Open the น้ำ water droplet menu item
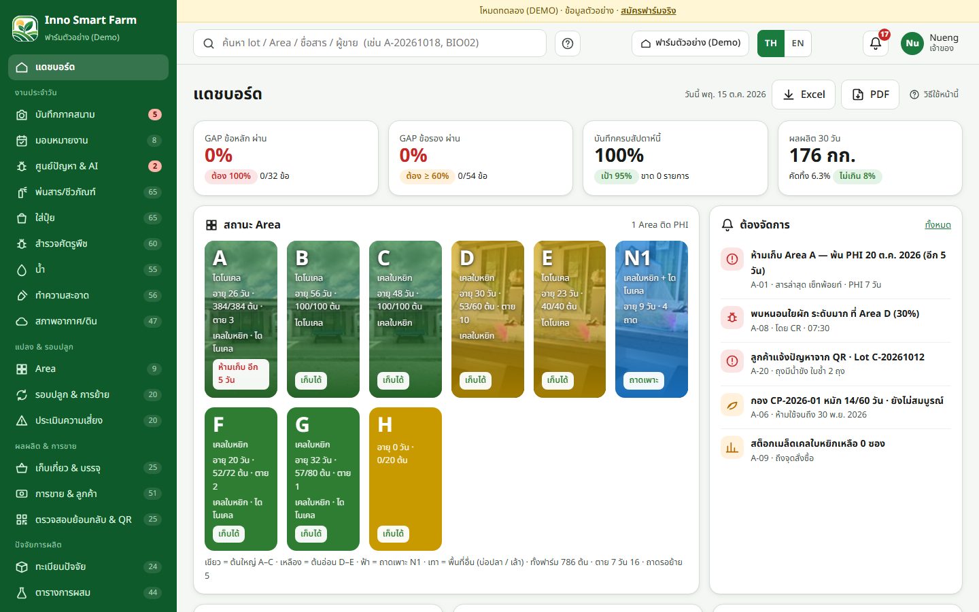Viewport: 979px width, 612px height. coord(88,269)
